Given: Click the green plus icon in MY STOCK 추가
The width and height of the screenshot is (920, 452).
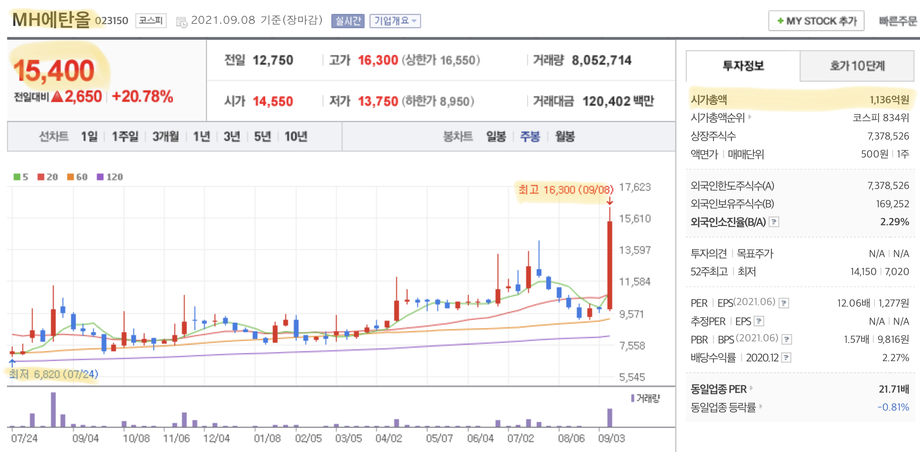Looking at the screenshot, I should pyautogui.click(x=780, y=21).
